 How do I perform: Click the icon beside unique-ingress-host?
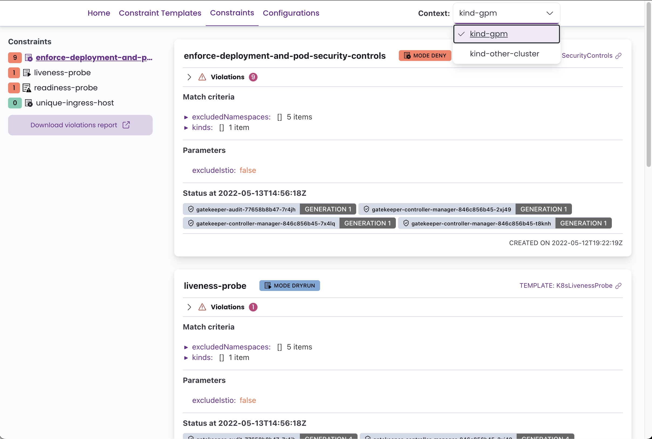(29, 103)
